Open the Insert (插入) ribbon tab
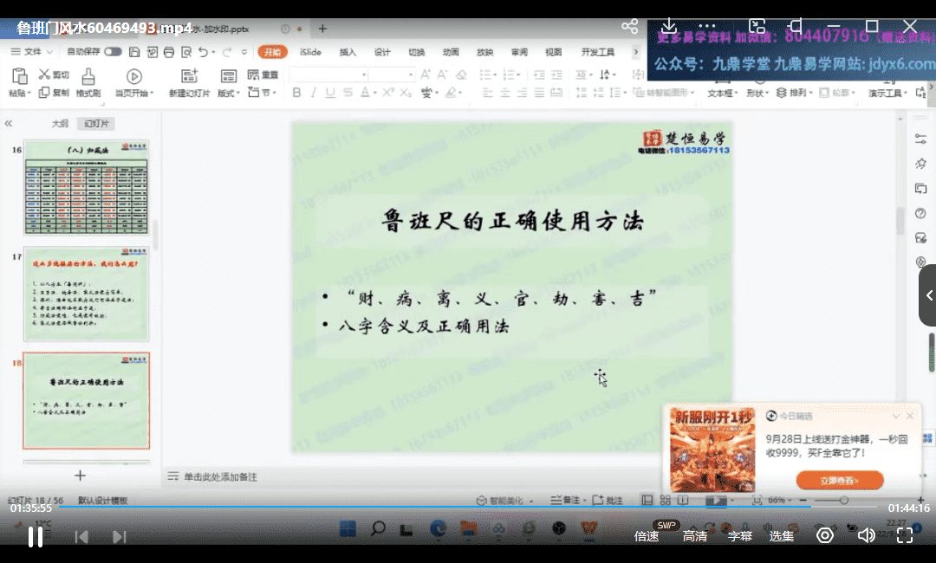The width and height of the screenshot is (936, 563). [348, 52]
